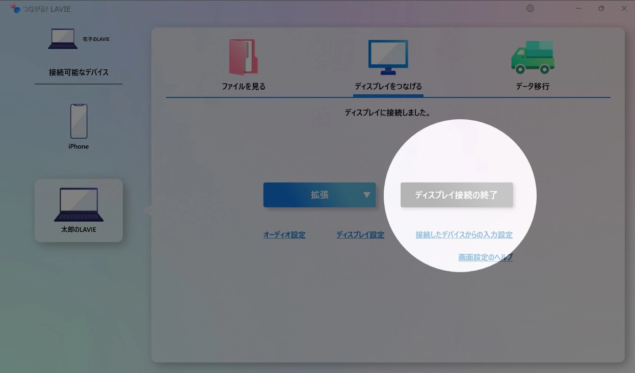Minimize the つながる! LAVIE window
The image size is (635, 373).
579,9
